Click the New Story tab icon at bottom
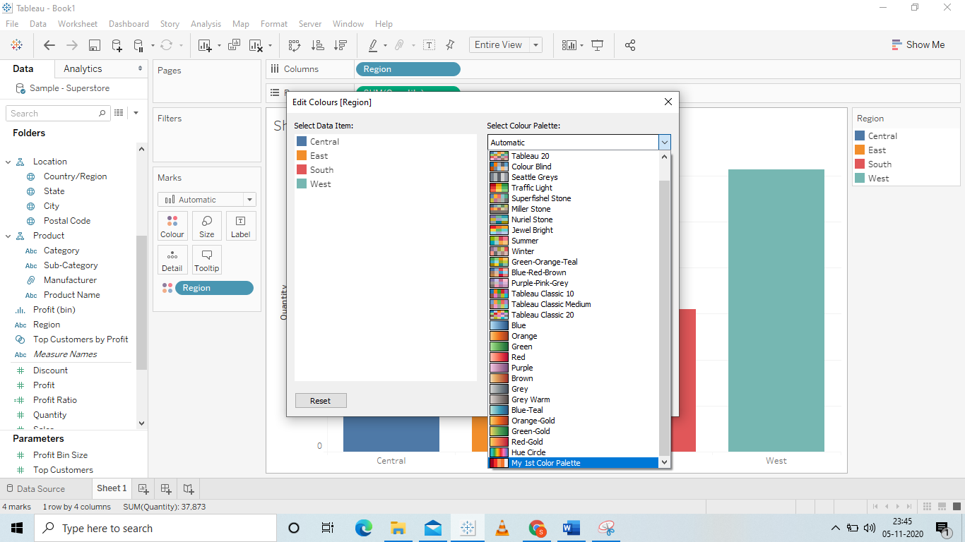 point(189,488)
